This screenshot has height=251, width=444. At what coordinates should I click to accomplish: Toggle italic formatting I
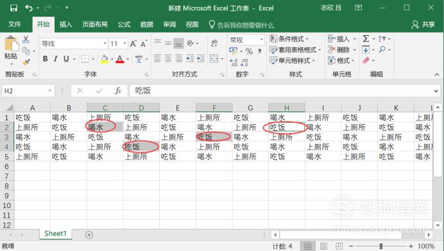click(55, 59)
